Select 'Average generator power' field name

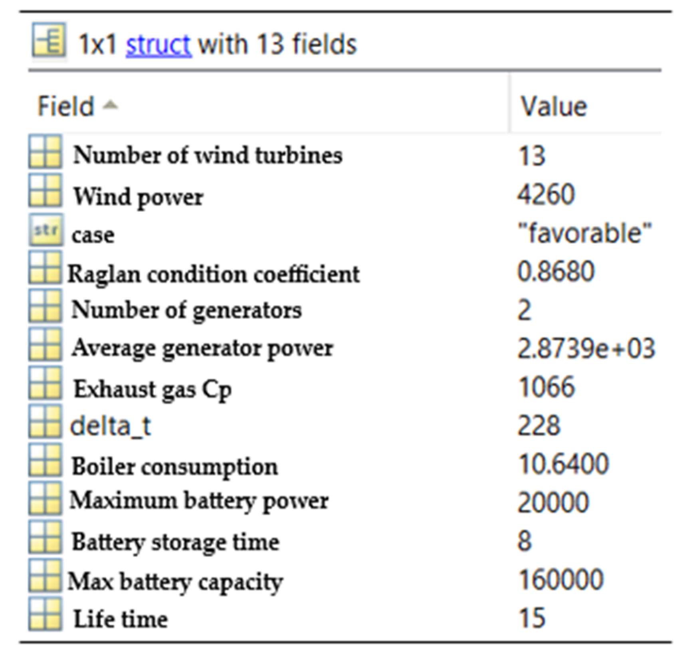click(x=202, y=349)
